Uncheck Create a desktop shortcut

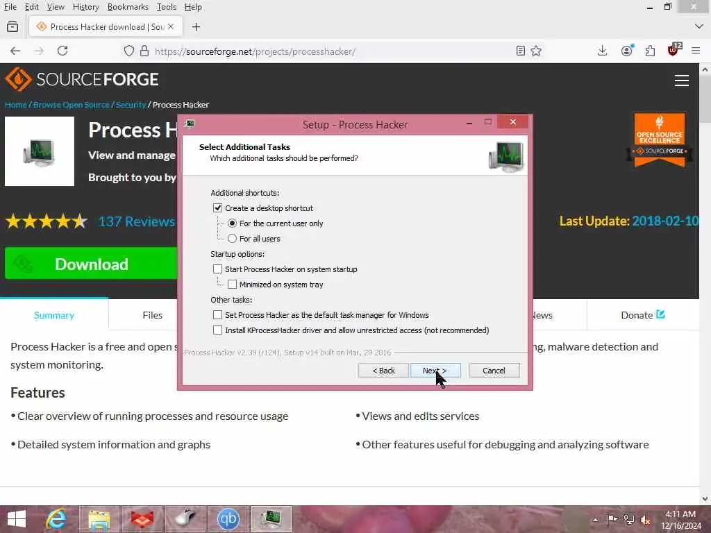pyautogui.click(x=217, y=208)
